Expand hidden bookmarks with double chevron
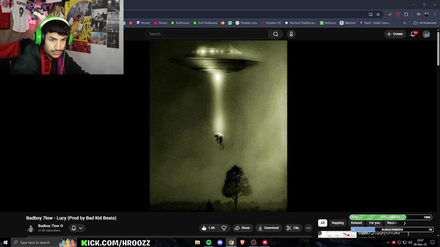The height and width of the screenshot is (247, 440). point(405,23)
